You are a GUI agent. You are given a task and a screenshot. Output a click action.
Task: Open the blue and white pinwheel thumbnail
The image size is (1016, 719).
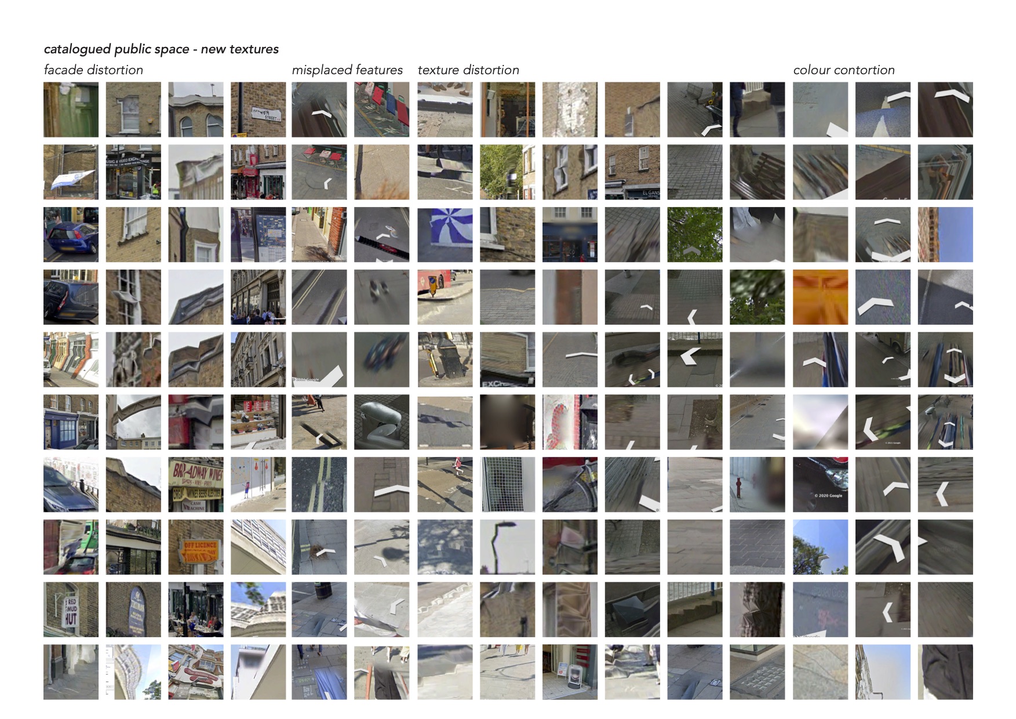[x=445, y=234]
